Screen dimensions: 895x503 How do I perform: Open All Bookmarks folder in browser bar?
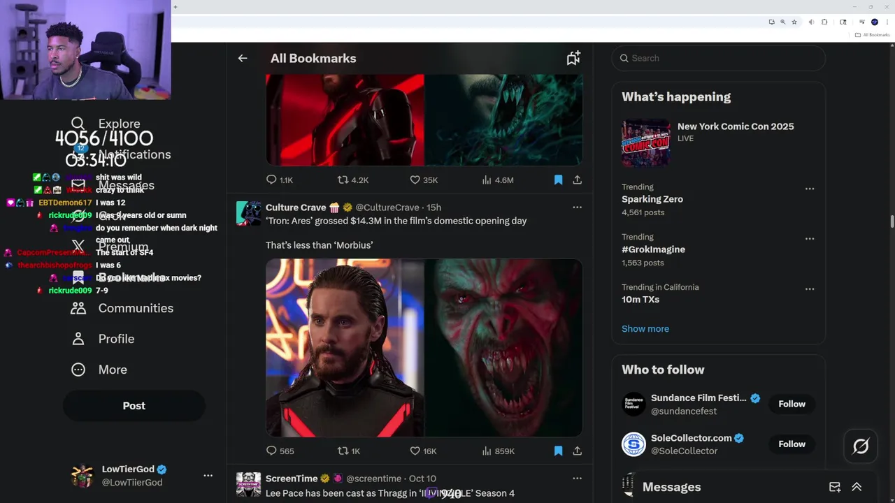(873, 35)
